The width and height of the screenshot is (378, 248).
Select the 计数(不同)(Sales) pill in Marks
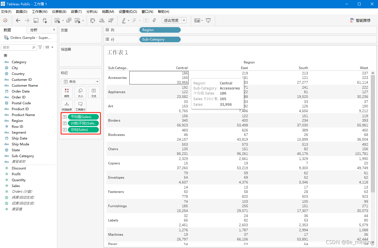click(83, 123)
